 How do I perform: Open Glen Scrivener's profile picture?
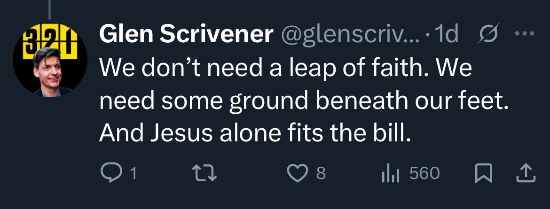[x=50, y=62]
